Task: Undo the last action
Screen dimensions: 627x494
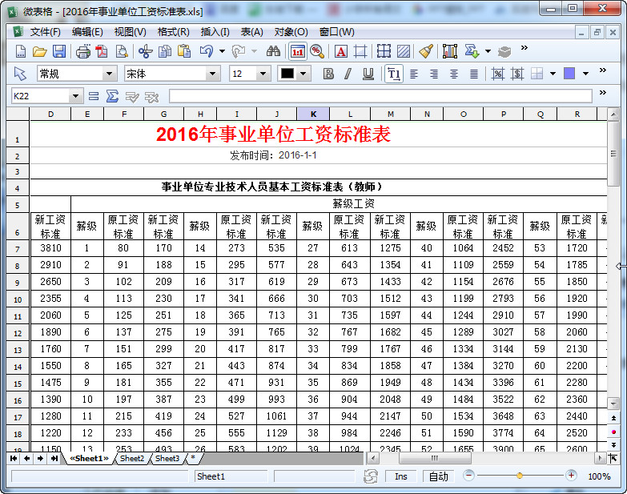Action: pyautogui.click(x=207, y=51)
